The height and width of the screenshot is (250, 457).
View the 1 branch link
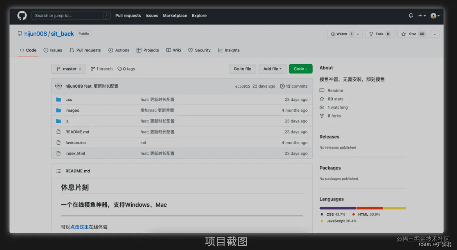click(x=102, y=69)
